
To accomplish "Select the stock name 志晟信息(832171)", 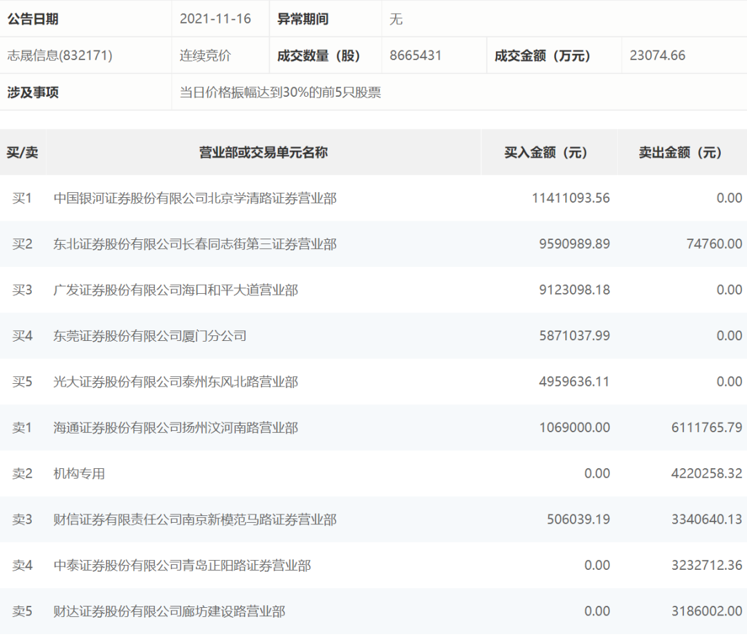I will coord(60,56).
